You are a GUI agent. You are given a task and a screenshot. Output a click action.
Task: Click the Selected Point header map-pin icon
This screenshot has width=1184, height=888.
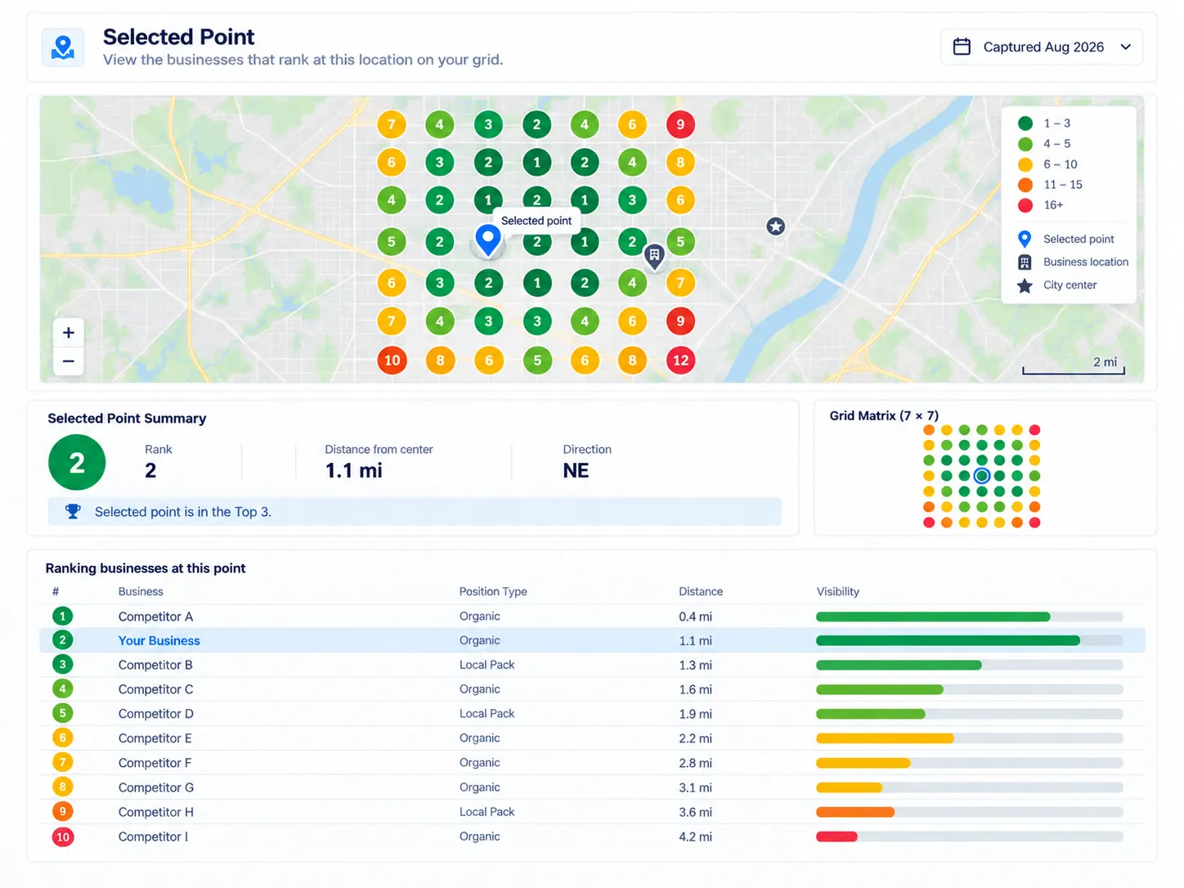[x=63, y=47]
